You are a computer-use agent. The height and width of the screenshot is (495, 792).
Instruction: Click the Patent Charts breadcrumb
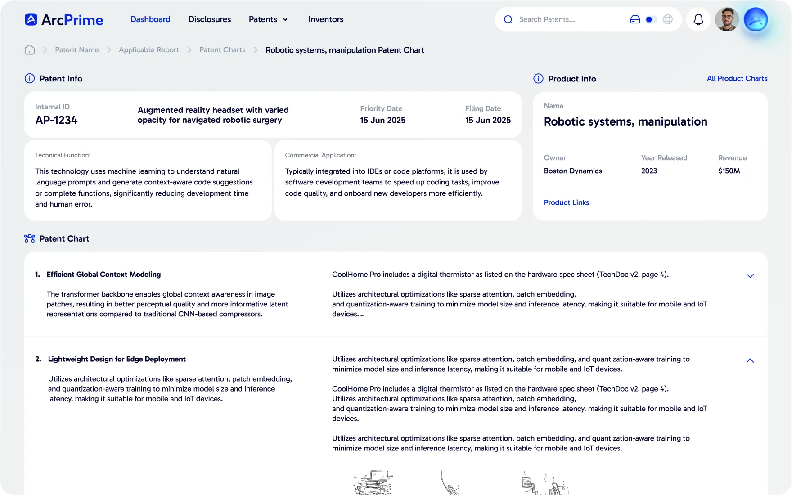(x=222, y=50)
